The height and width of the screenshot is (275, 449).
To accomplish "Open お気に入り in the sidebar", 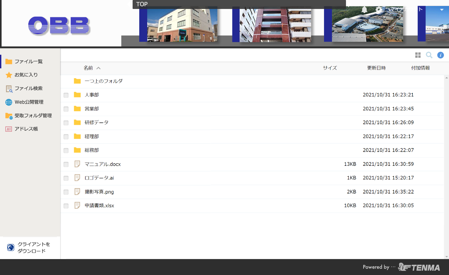I will tap(26, 75).
